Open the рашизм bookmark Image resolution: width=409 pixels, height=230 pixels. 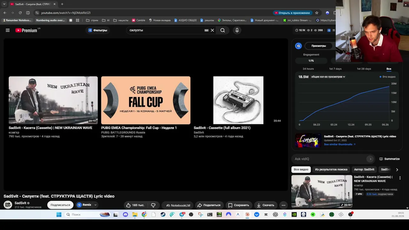point(207,20)
